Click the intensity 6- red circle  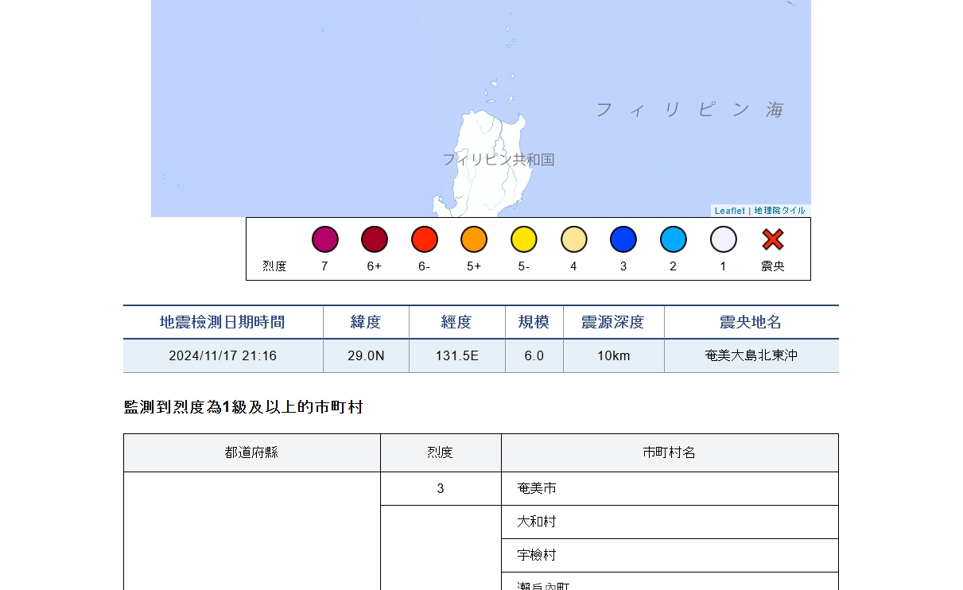tap(425, 239)
